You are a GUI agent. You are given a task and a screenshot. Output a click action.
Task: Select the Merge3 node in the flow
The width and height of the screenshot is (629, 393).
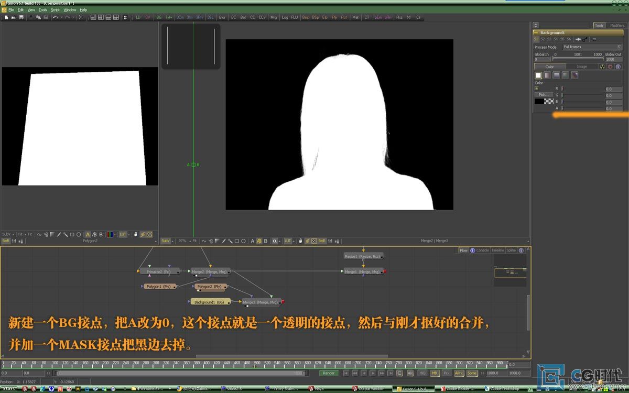(261, 302)
